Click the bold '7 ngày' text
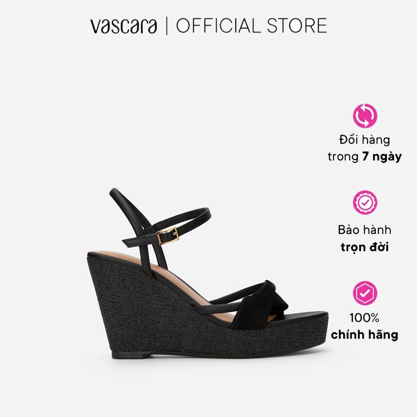 (382, 157)
